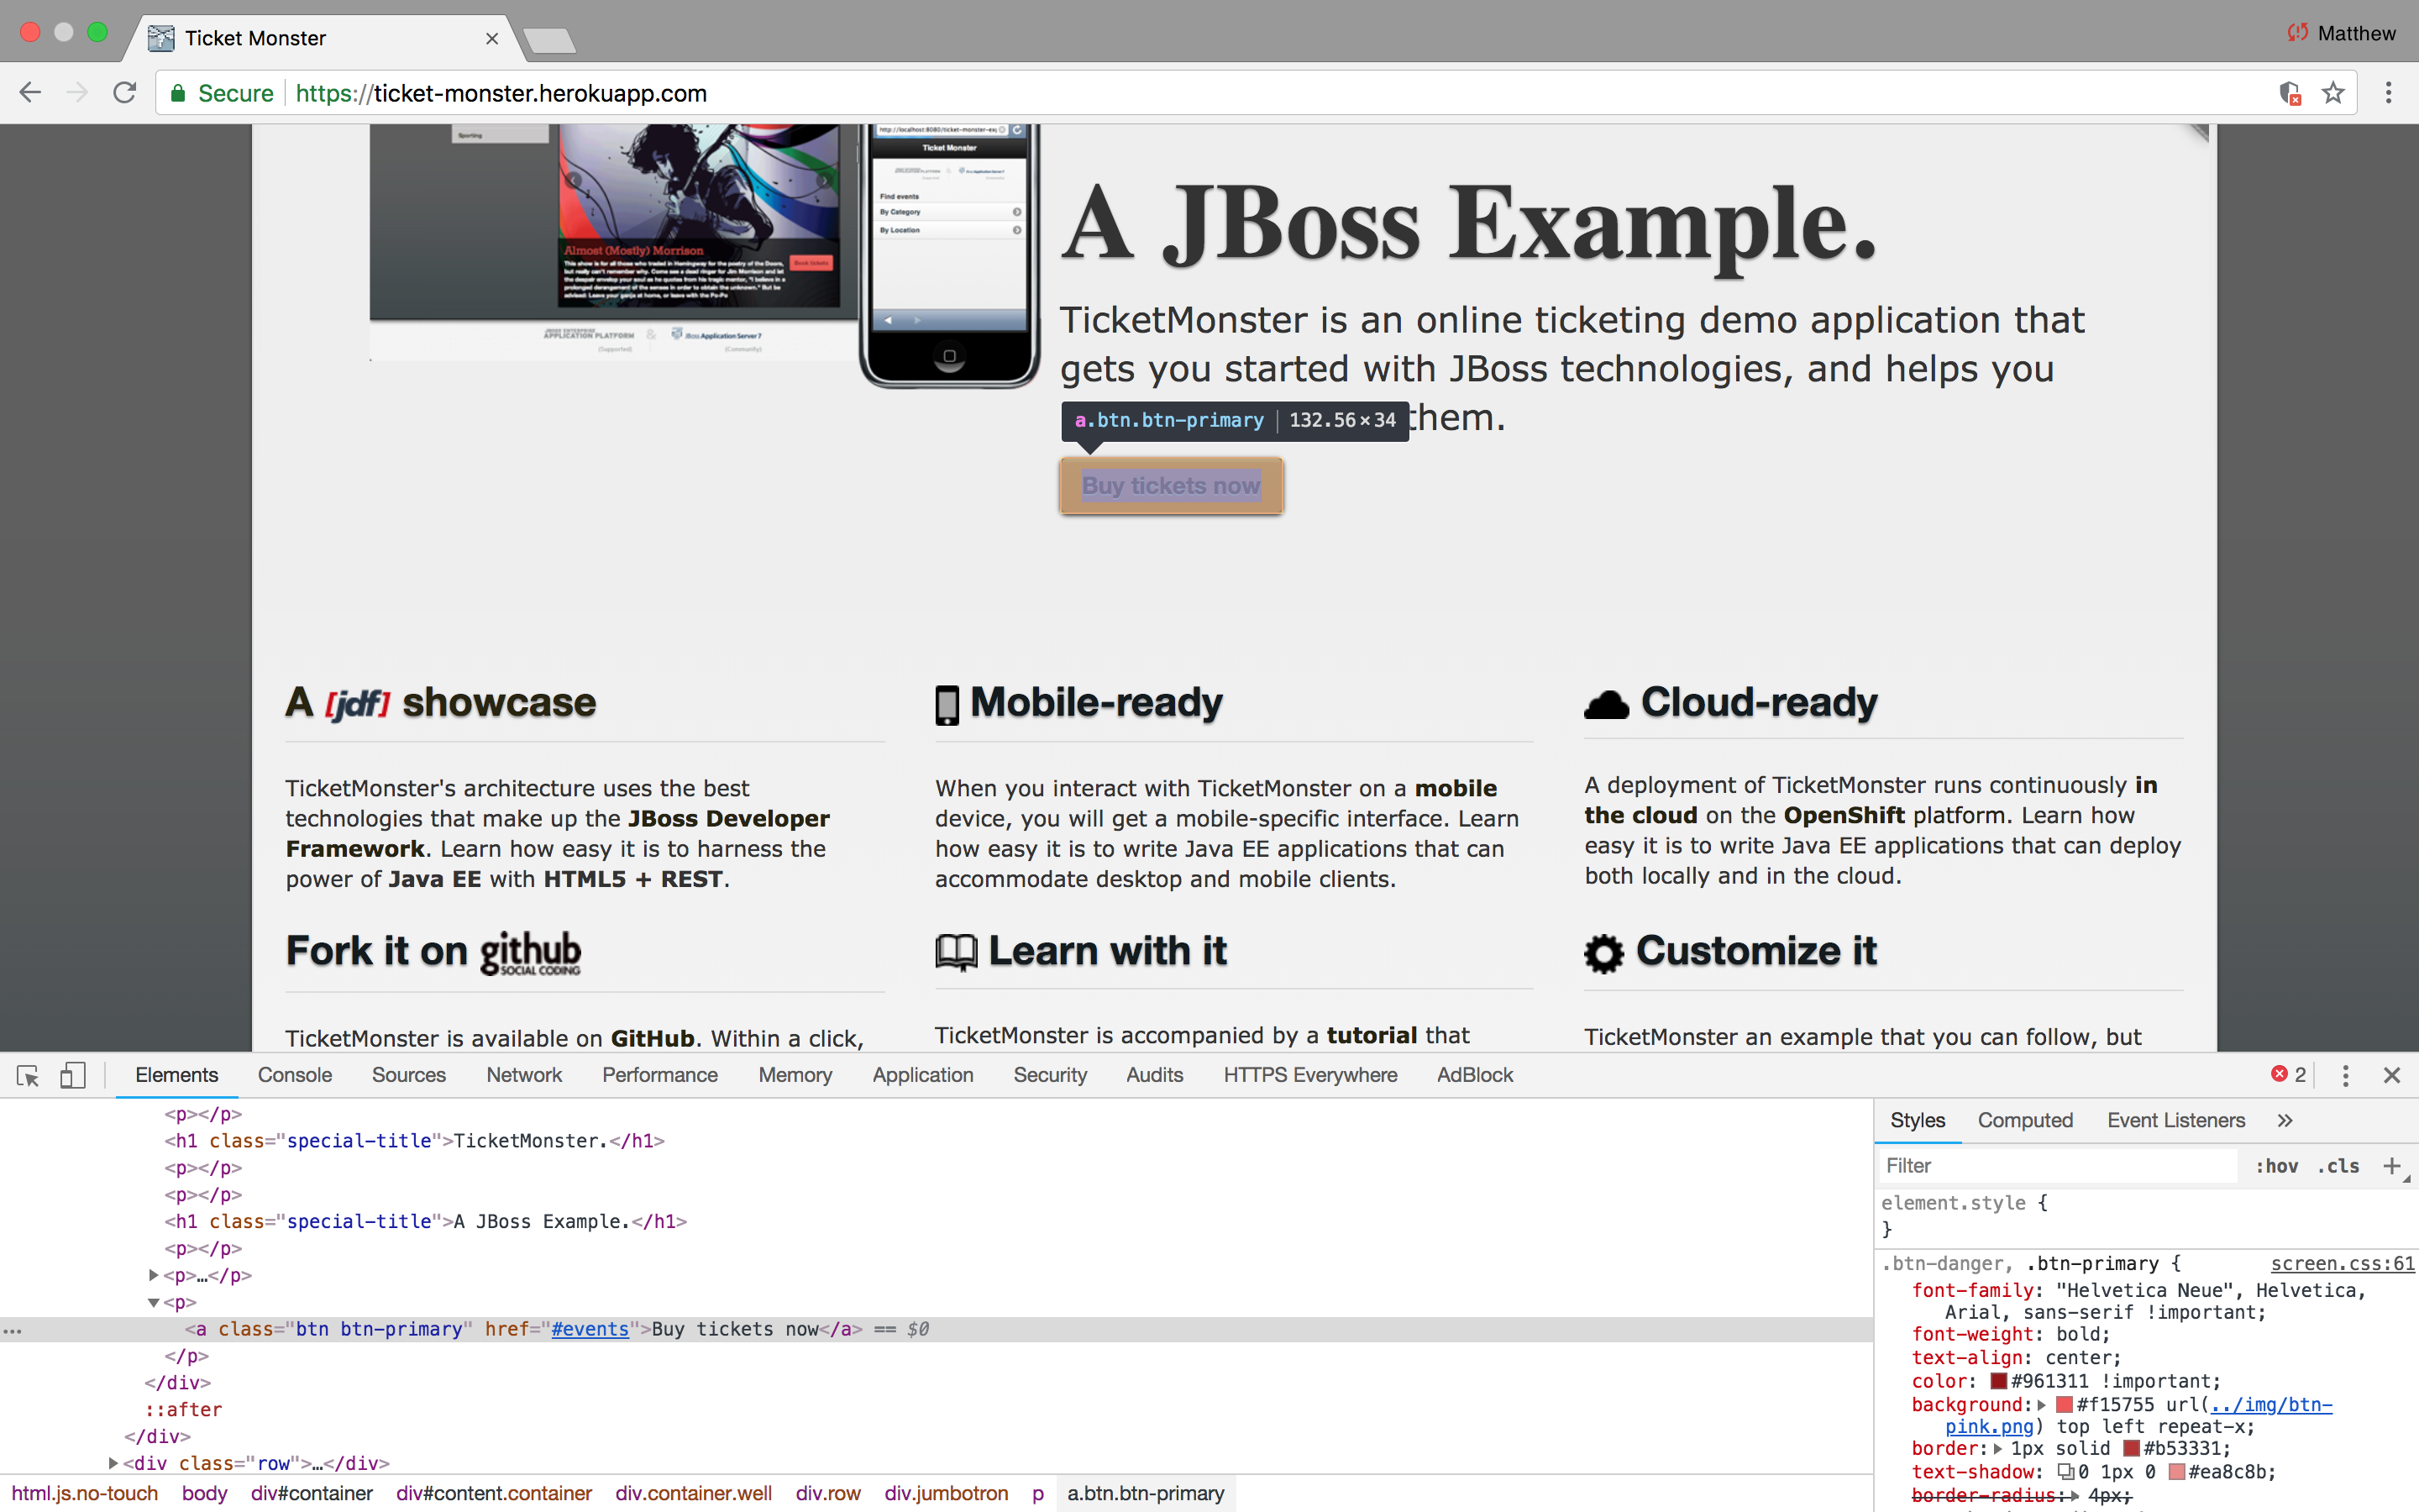Click the blocked content shield icon
Screen dimensions: 2419x1512
(x=2290, y=93)
